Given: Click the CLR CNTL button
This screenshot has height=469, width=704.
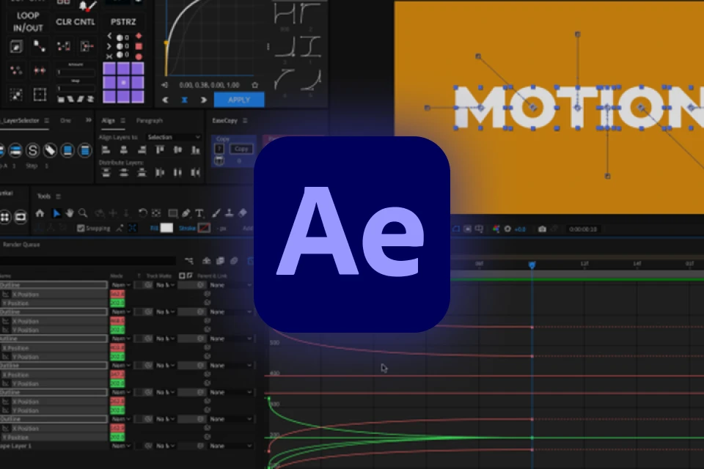Looking at the screenshot, I should (76, 21).
